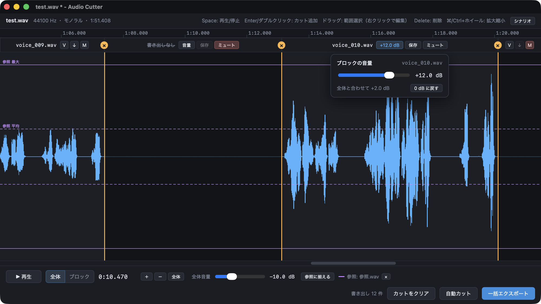Run 自動カット auto cut
The image size is (541, 304).
point(458,293)
